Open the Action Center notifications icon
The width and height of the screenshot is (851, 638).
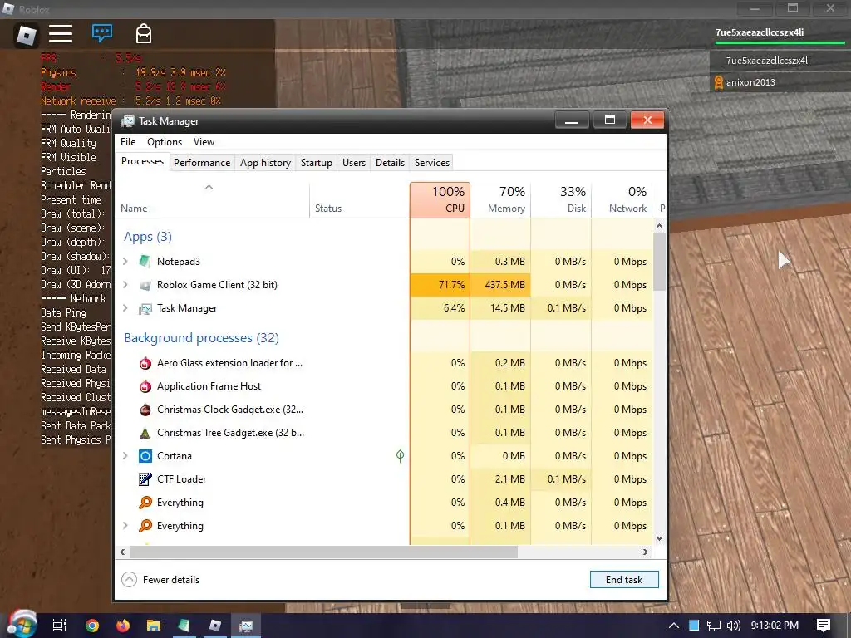(824, 626)
